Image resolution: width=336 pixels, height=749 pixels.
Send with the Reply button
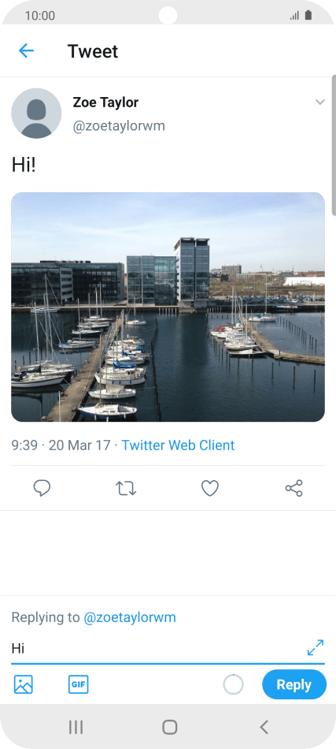pos(294,684)
